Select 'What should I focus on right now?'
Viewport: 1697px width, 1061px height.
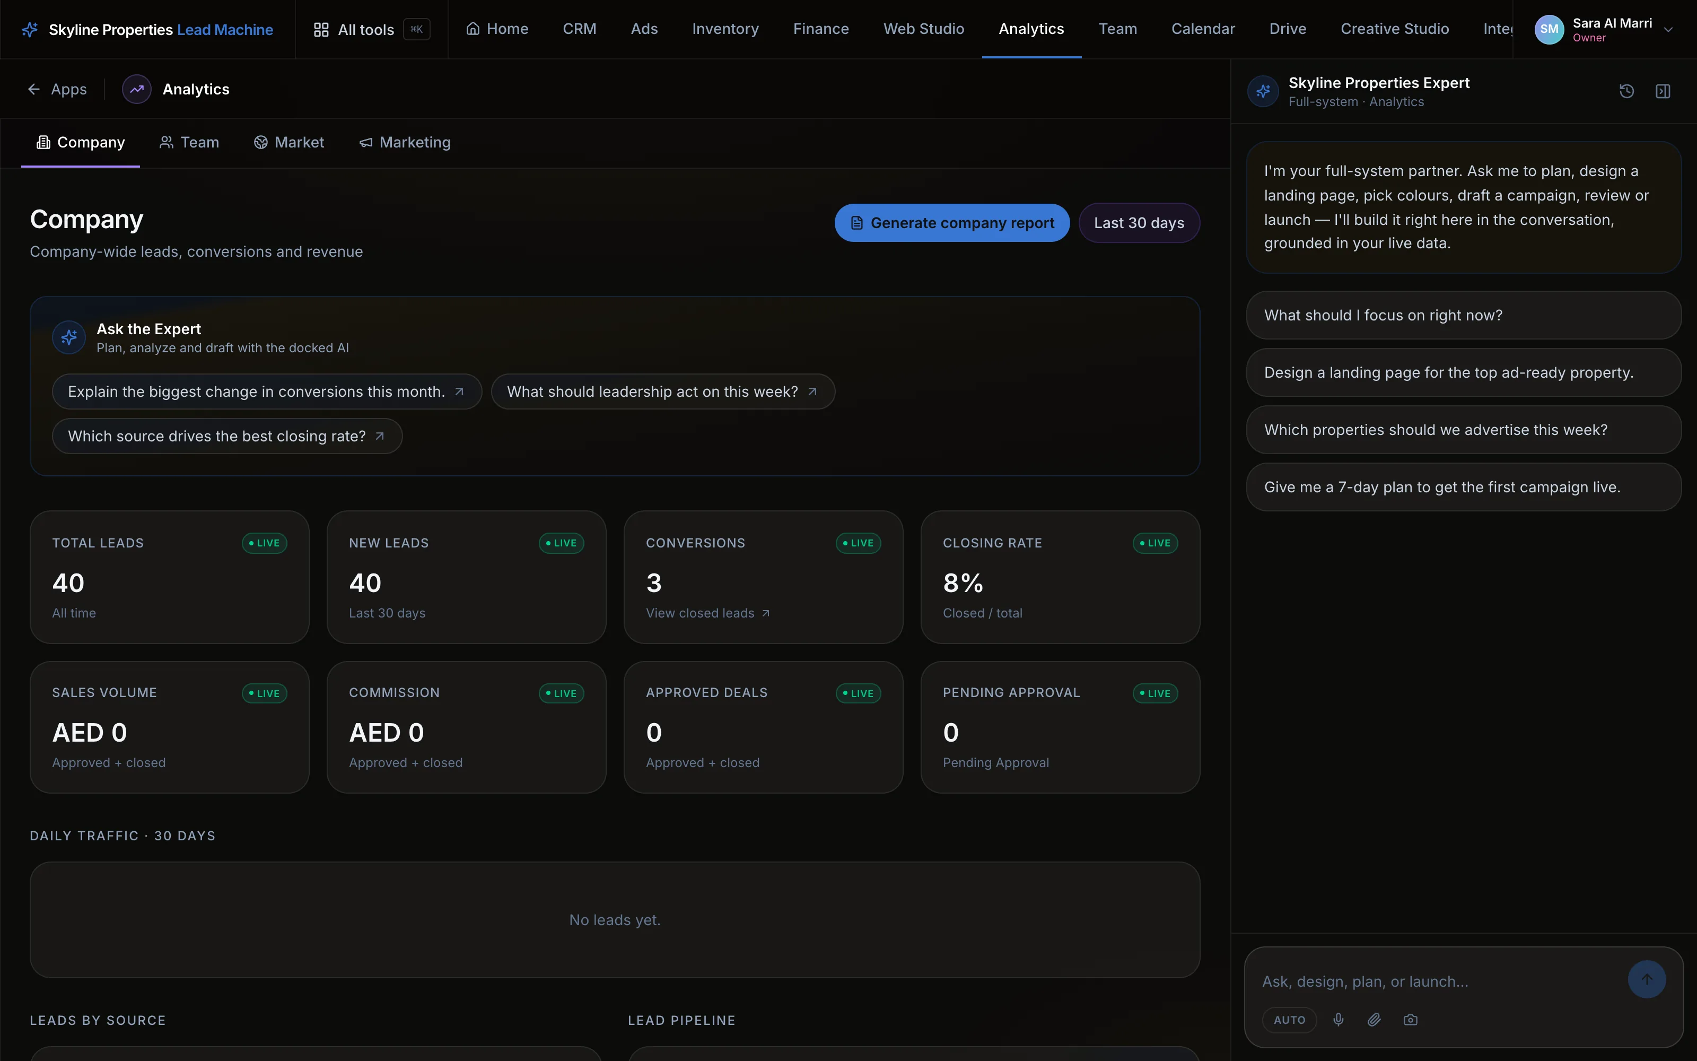click(x=1464, y=315)
